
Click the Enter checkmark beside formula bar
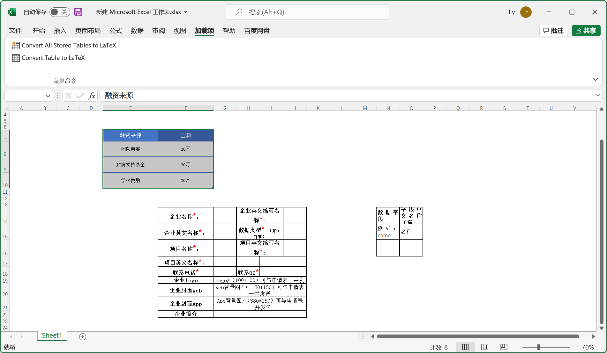pyautogui.click(x=80, y=96)
